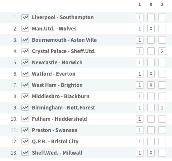Screen dimensions: 172x161
Task: Open chart icon for Middlesbro - Blackburn
Action: [x=25, y=96]
